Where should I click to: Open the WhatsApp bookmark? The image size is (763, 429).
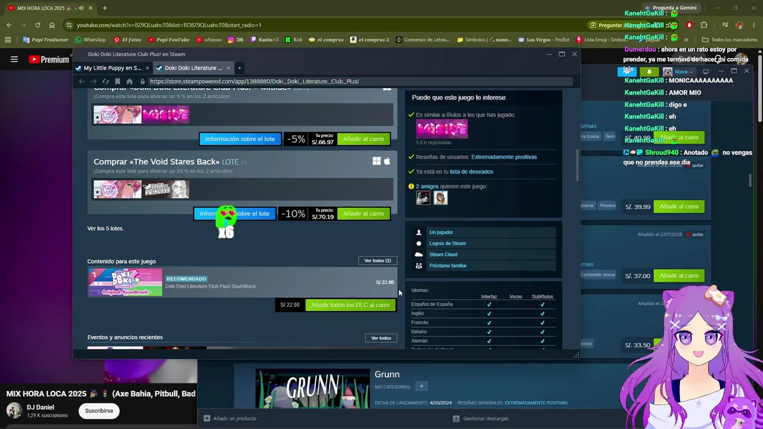point(90,40)
